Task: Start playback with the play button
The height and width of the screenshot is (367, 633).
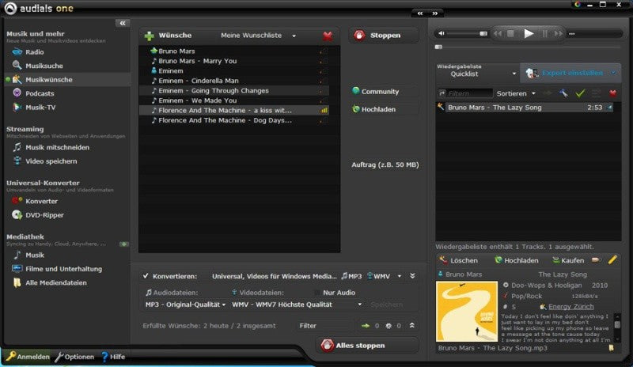Action: pos(529,33)
